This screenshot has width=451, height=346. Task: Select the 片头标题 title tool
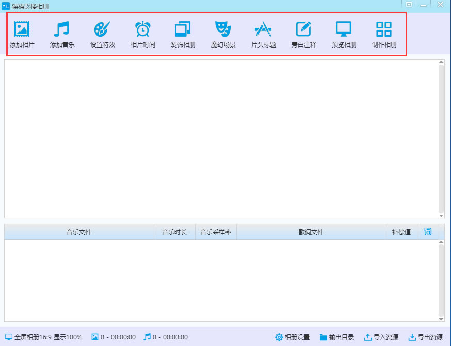coord(264,34)
